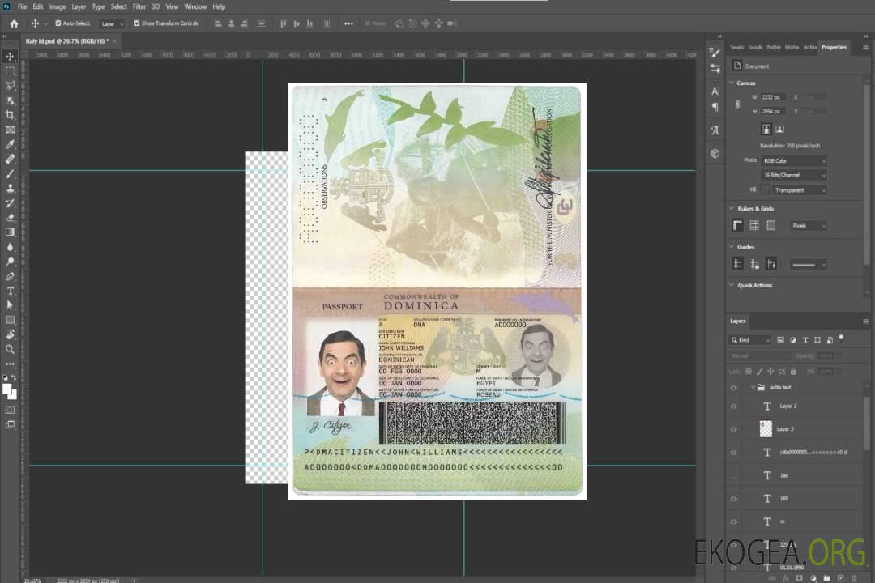Toggle Show Transform Controls checkbox
Image resolution: width=875 pixels, height=583 pixels.
coord(137,23)
